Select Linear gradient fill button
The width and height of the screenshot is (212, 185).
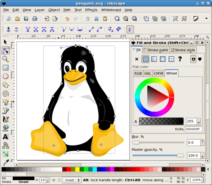pos(154,59)
